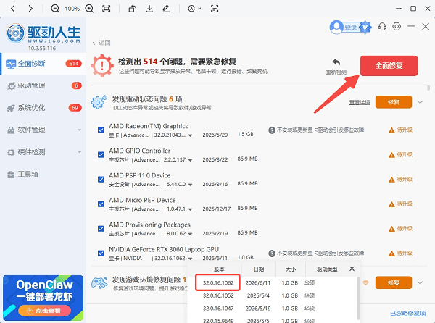Click the red 全面修复 button
This screenshot has height=323, width=435.
click(x=389, y=66)
